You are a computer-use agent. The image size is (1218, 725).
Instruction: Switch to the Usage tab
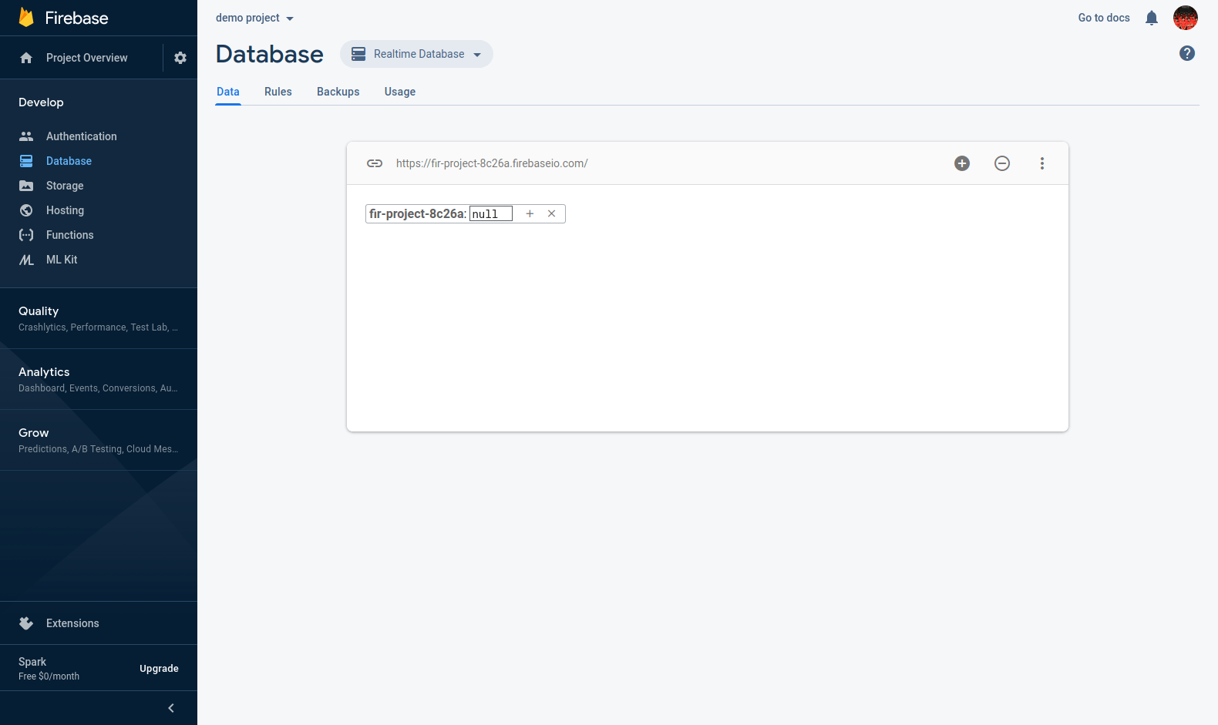pyautogui.click(x=400, y=92)
